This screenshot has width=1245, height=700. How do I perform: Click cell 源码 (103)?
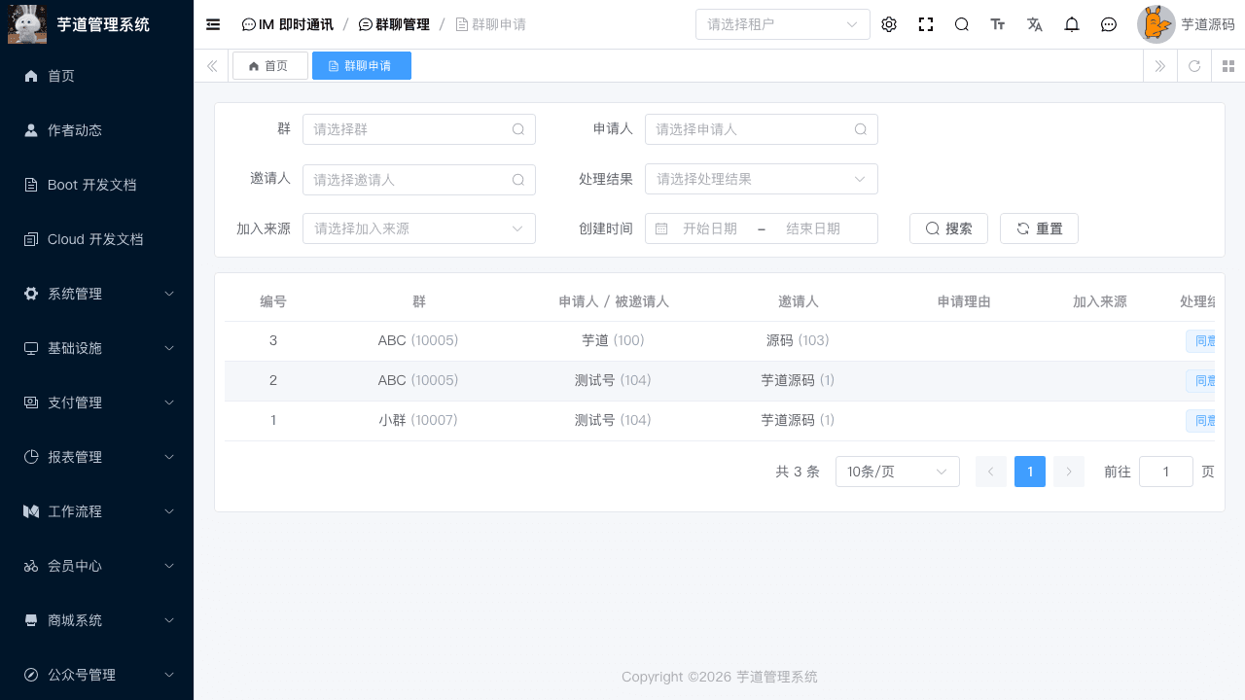point(799,340)
